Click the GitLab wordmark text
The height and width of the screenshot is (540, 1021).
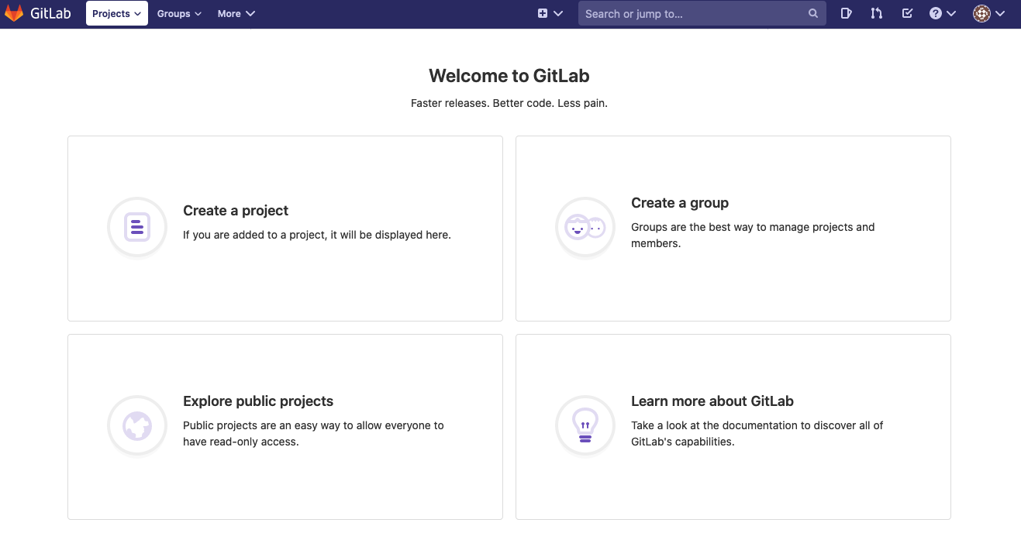coord(50,14)
